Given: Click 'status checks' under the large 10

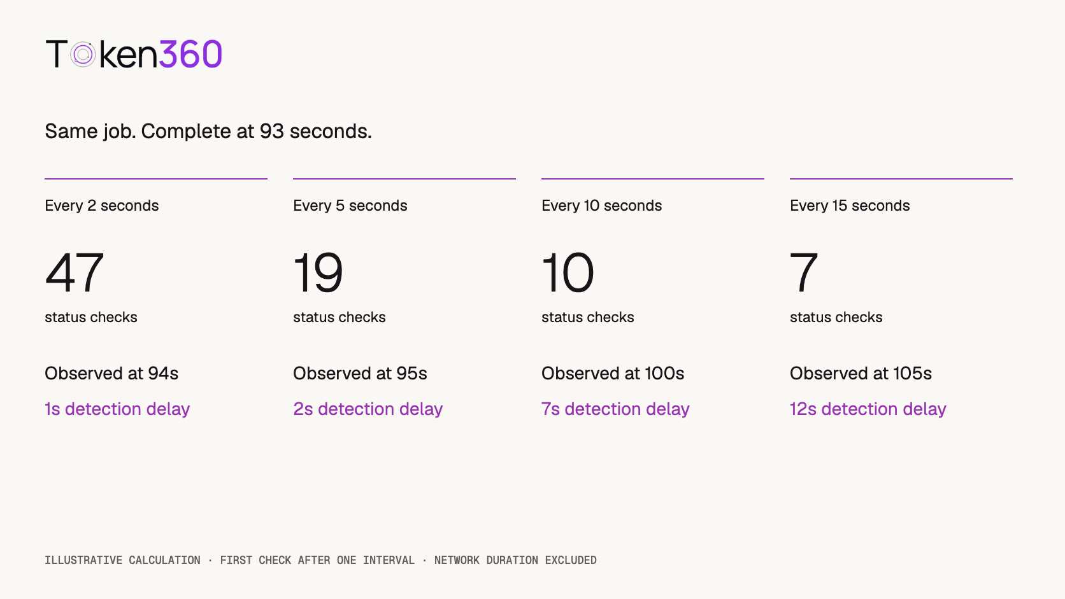Looking at the screenshot, I should point(588,317).
